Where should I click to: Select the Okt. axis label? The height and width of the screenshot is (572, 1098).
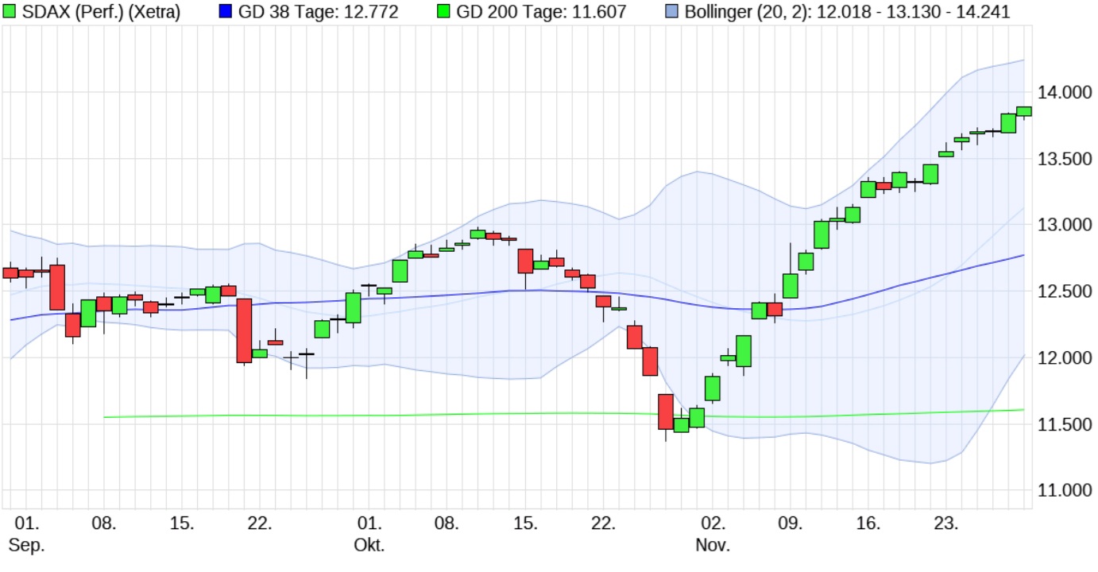click(369, 545)
